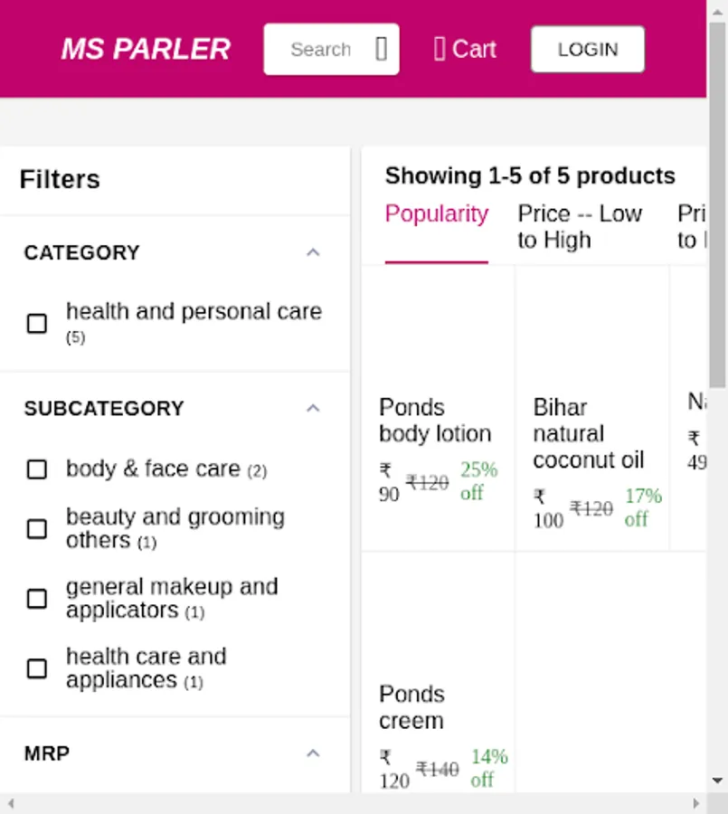Collapse the SUBCATEGORY filter section

(x=313, y=408)
